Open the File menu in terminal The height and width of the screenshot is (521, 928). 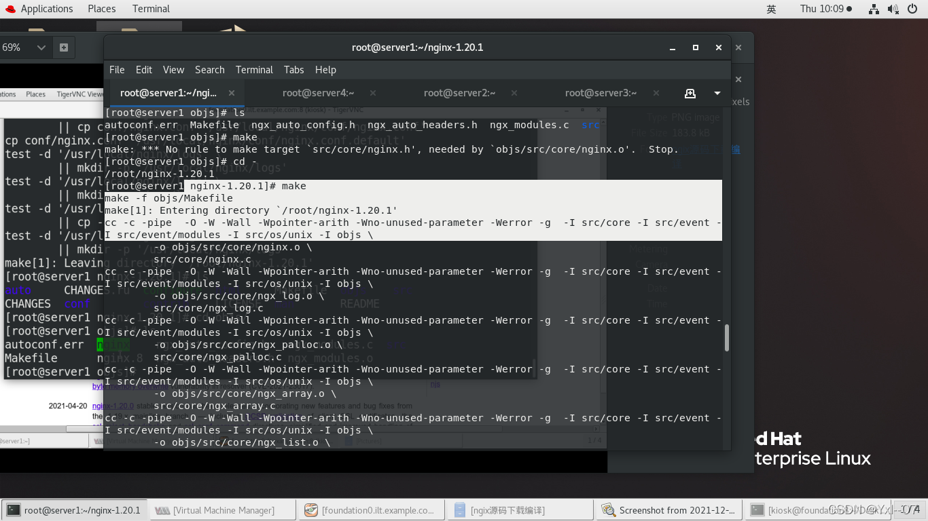(117, 70)
